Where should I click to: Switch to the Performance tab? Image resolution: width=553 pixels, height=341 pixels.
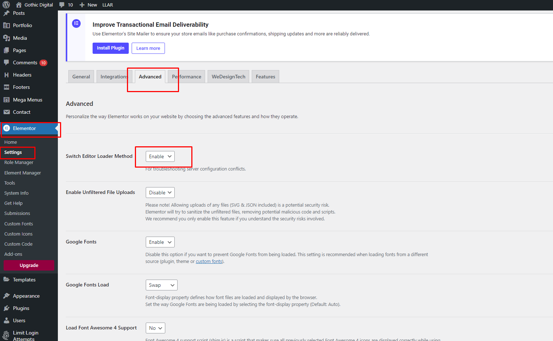point(187,77)
